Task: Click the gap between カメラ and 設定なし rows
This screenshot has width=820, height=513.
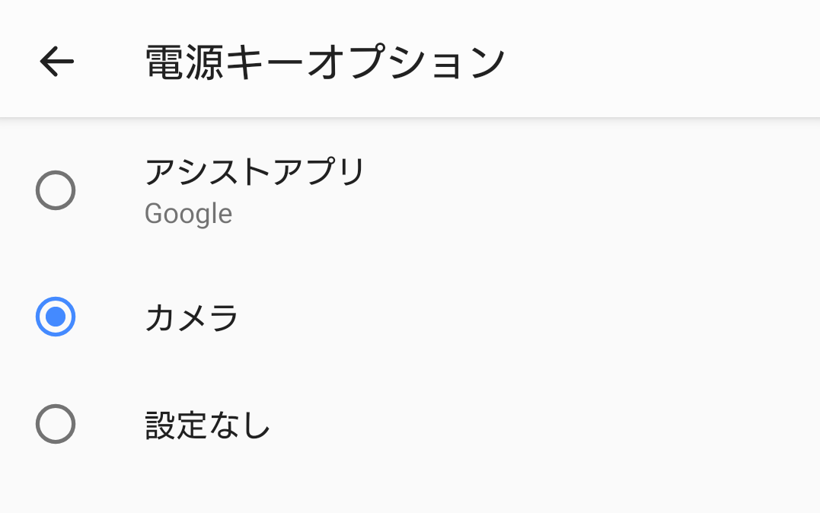Action: (410, 370)
